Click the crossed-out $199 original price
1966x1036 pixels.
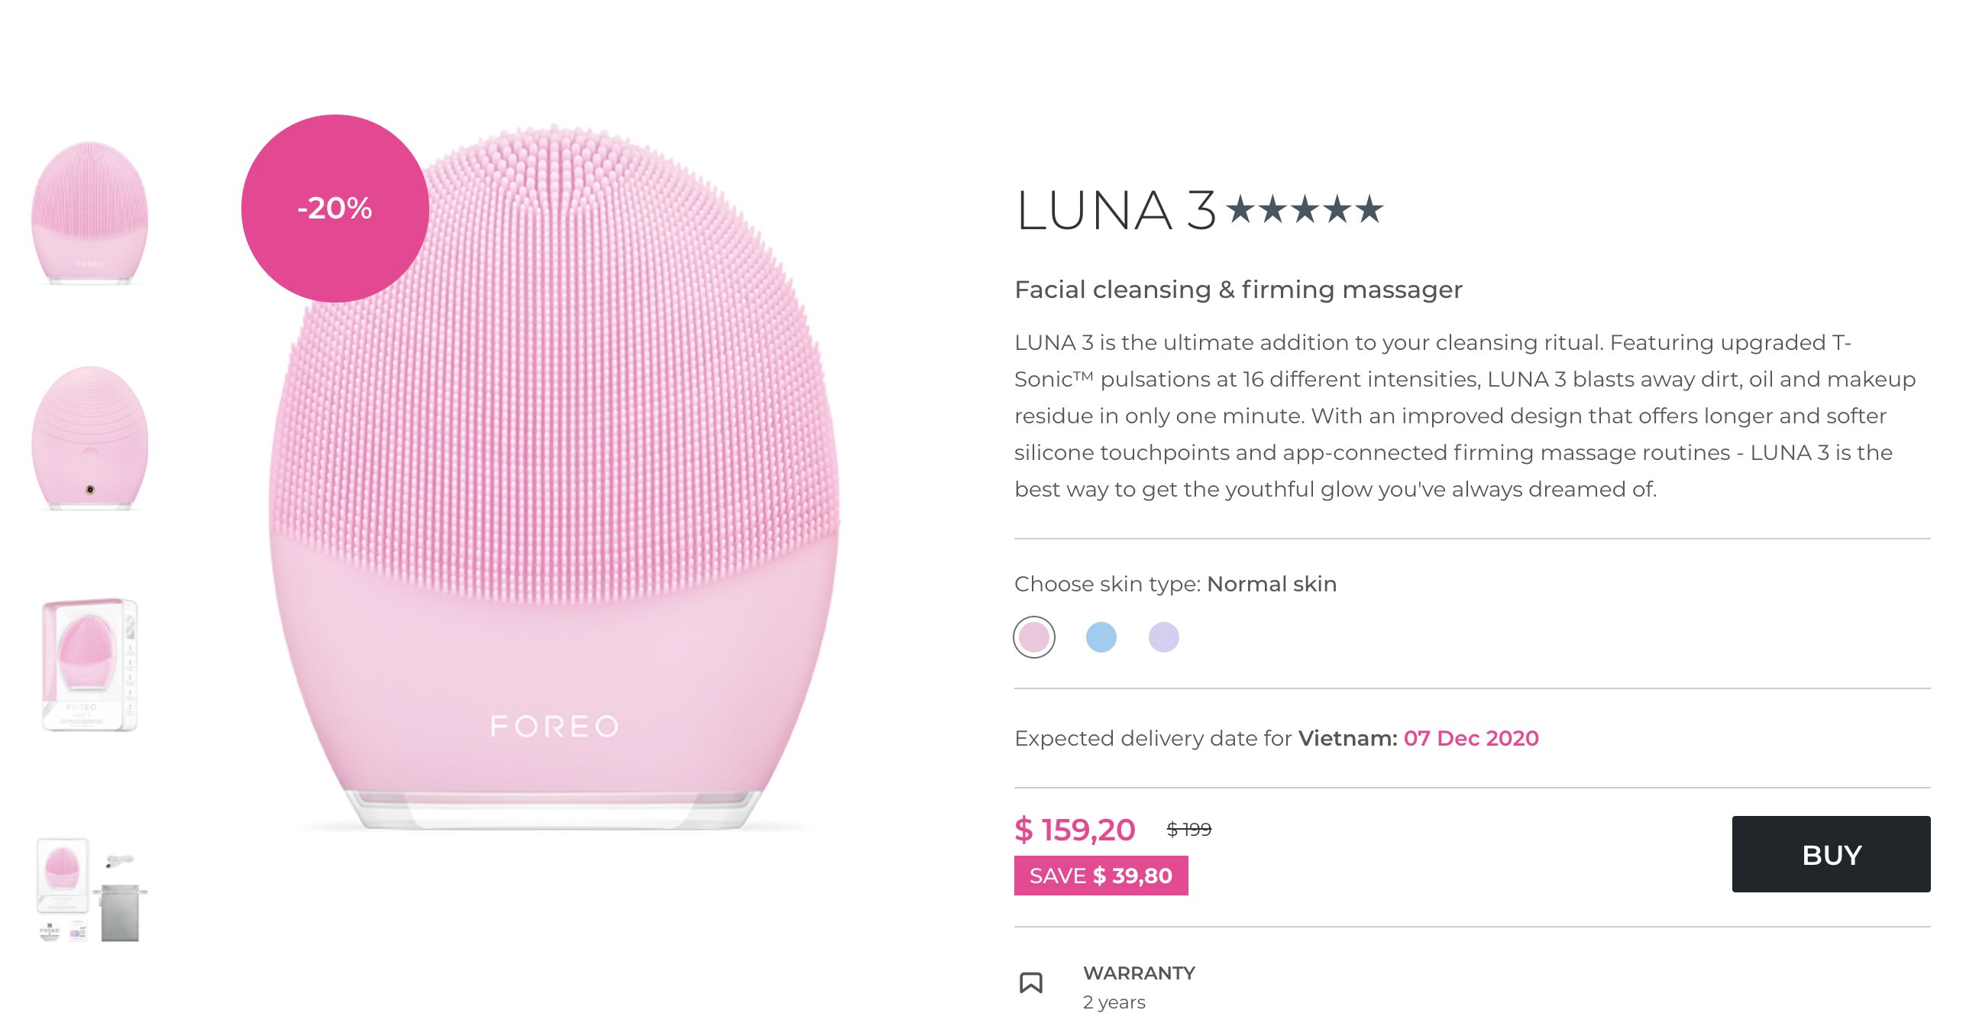pyautogui.click(x=1188, y=829)
